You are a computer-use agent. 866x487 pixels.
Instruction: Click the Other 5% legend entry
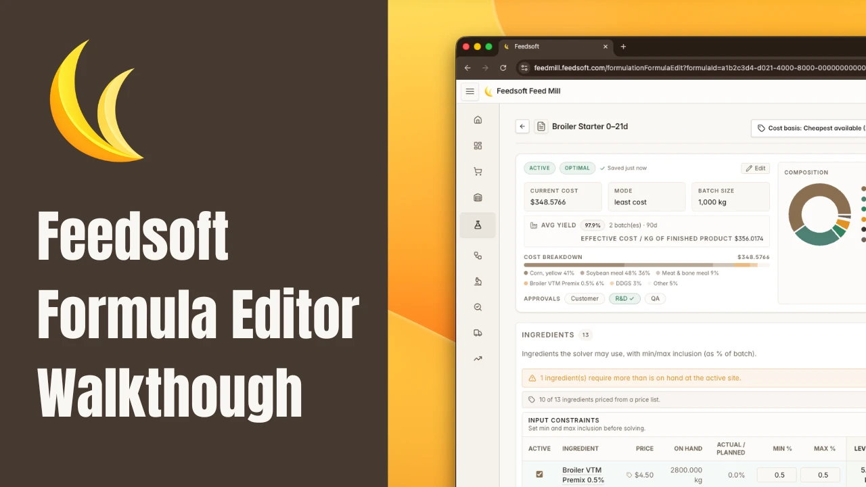coord(663,283)
